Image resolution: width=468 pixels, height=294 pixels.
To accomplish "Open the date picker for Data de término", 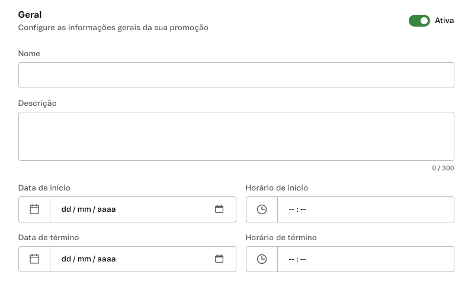I will pos(219,259).
